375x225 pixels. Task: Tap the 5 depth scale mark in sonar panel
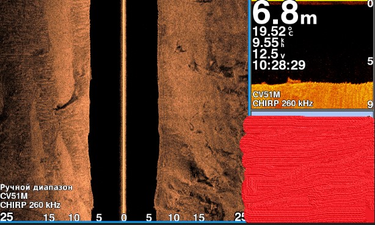(x=370, y=62)
